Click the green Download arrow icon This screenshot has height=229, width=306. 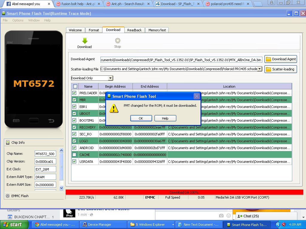85,41
